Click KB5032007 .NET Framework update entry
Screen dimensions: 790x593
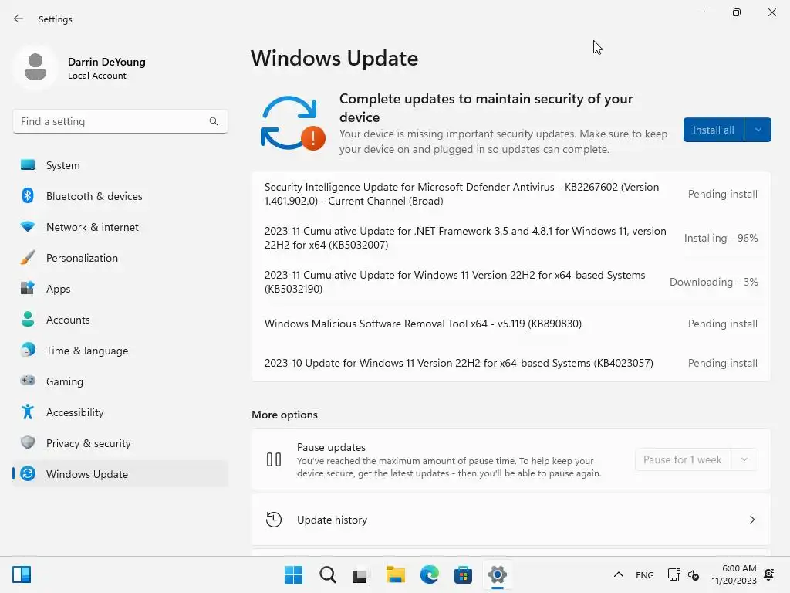coord(511,238)
